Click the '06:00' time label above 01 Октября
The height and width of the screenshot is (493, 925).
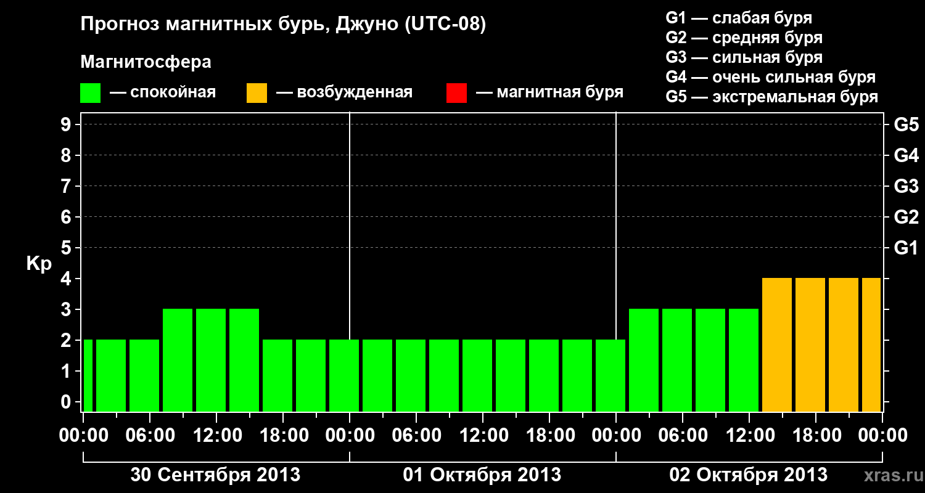pos(416,435)
